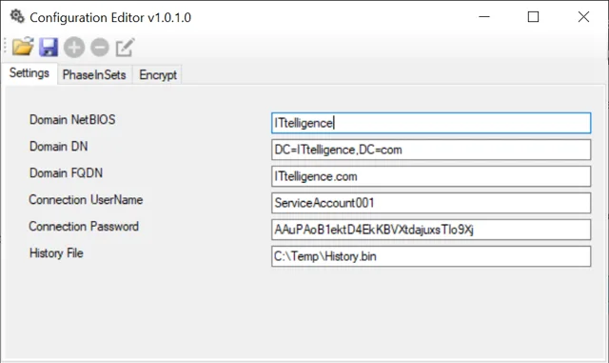Click the edit pencil toolbar icon

coord(125,48)
